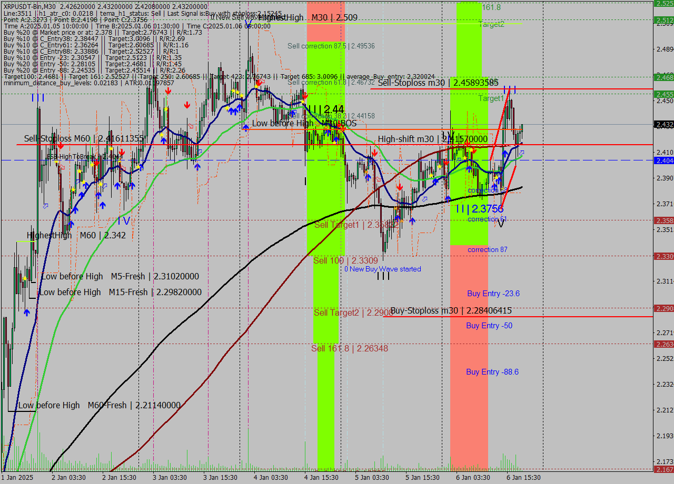Click the 'III | 2.44' wave label
The image size is (674, 484).
click(326, 109)
